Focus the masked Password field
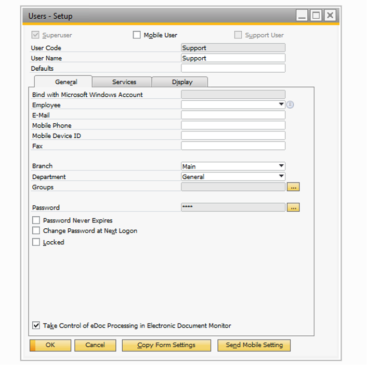 pyautogui.click(x=233, y=207)
